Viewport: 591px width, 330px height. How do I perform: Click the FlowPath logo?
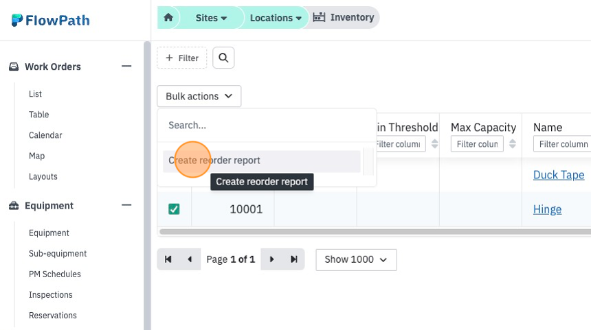50,21
